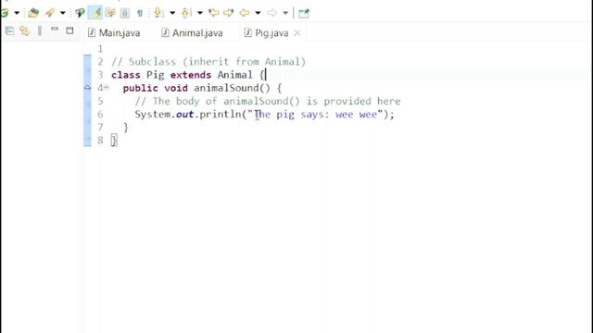This screenshot has height=333, width=593.
Task: Jump to Next Annotation arrow icon
Action: (158, 13)
